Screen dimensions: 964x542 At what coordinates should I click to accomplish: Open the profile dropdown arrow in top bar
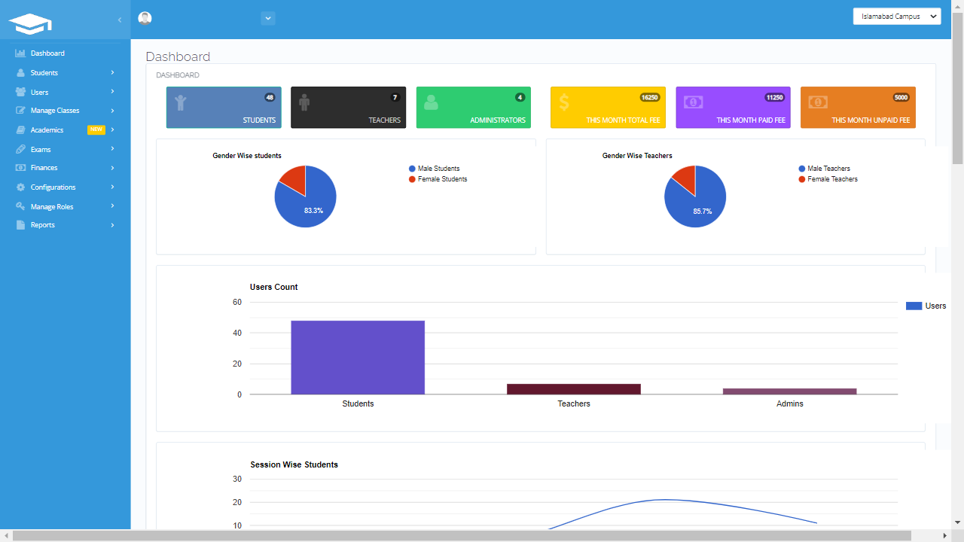[x=267, y=17]
